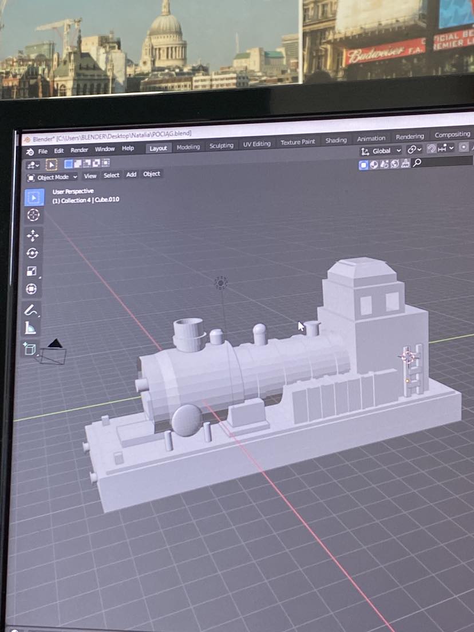Image resolution: width=474 pixels, height=632 pixels.
Task: Switch to the Animation workspace tab
Action: coord(371,139)
